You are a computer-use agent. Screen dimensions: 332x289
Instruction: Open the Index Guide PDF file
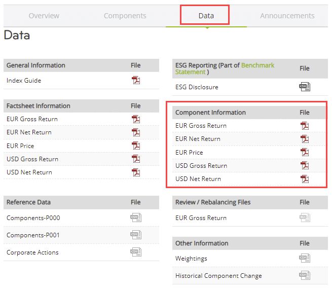pos(135,80)
